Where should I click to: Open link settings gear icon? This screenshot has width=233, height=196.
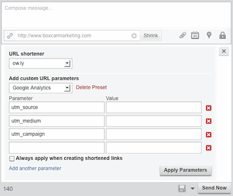[x=134, y=36]
